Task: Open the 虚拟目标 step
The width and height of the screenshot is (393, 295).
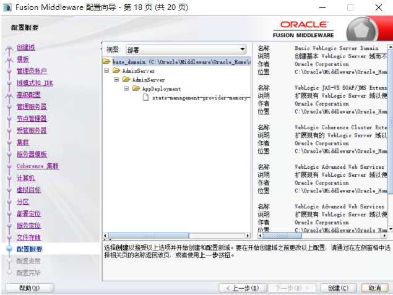Action: click(28, 190)
